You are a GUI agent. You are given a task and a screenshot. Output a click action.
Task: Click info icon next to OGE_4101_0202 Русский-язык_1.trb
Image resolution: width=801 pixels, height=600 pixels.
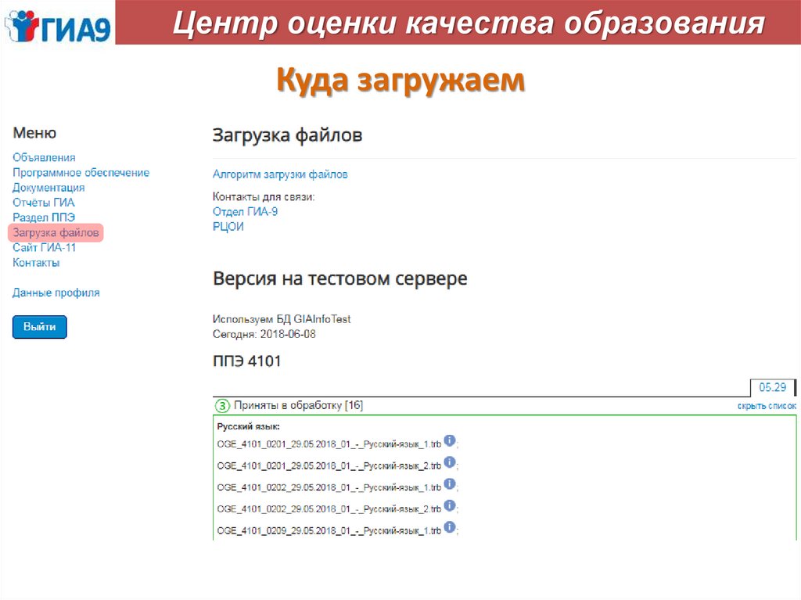coord(450,484)
